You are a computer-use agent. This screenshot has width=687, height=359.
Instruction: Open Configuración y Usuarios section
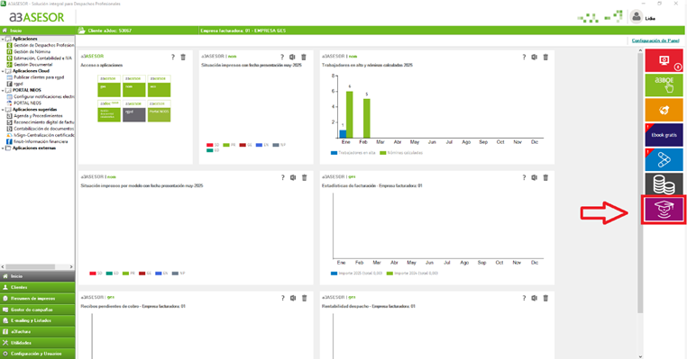(38, 354)
